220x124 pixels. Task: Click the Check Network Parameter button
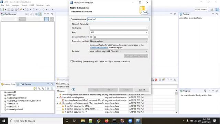click(x=136, y=56)
